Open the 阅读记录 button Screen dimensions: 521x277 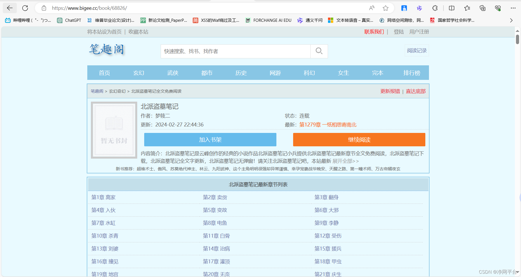(417, 51)
